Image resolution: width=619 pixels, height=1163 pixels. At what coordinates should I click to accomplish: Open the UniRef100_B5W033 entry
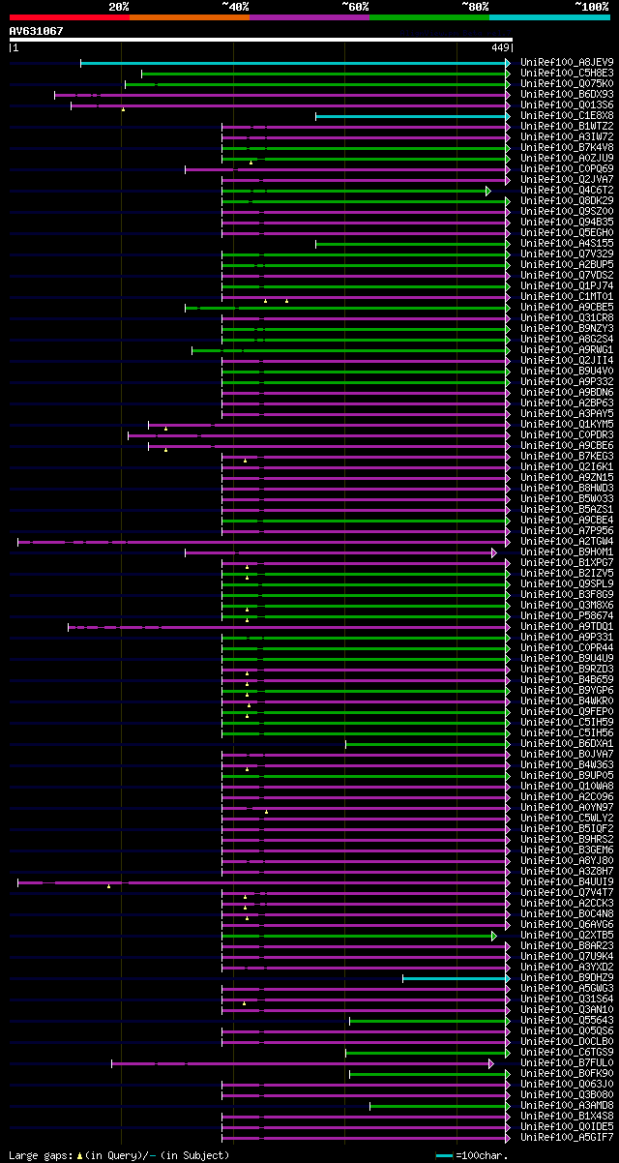click(567, 499)
